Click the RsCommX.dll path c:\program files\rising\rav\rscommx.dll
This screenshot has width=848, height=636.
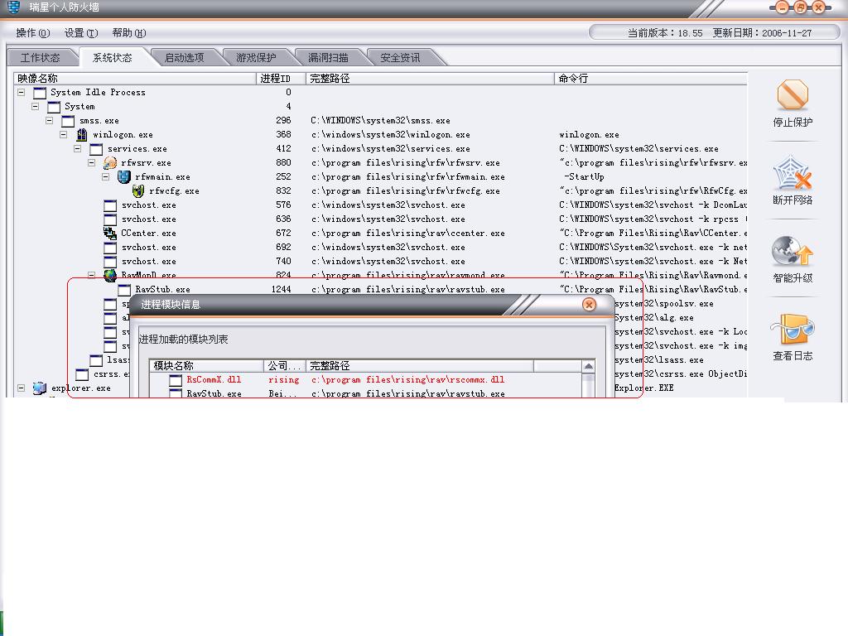(407, 379)
